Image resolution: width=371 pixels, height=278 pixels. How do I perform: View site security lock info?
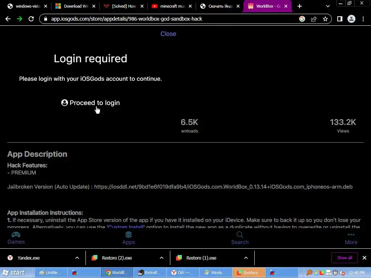coord(46,19)
